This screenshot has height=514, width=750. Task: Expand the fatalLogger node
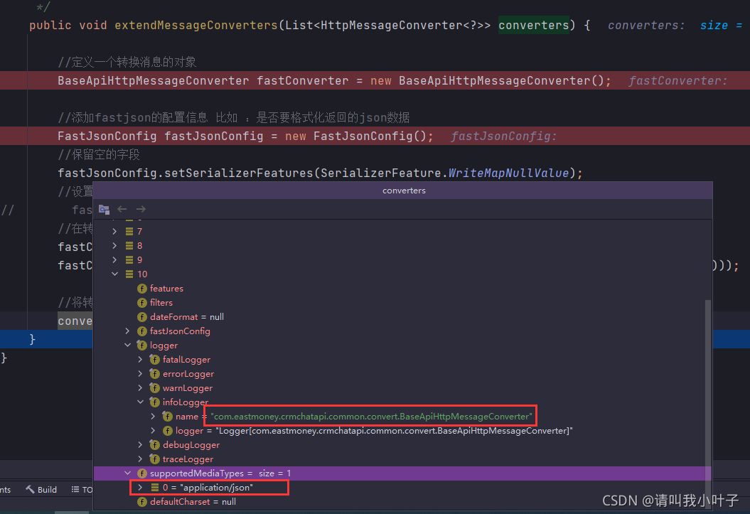140,360
